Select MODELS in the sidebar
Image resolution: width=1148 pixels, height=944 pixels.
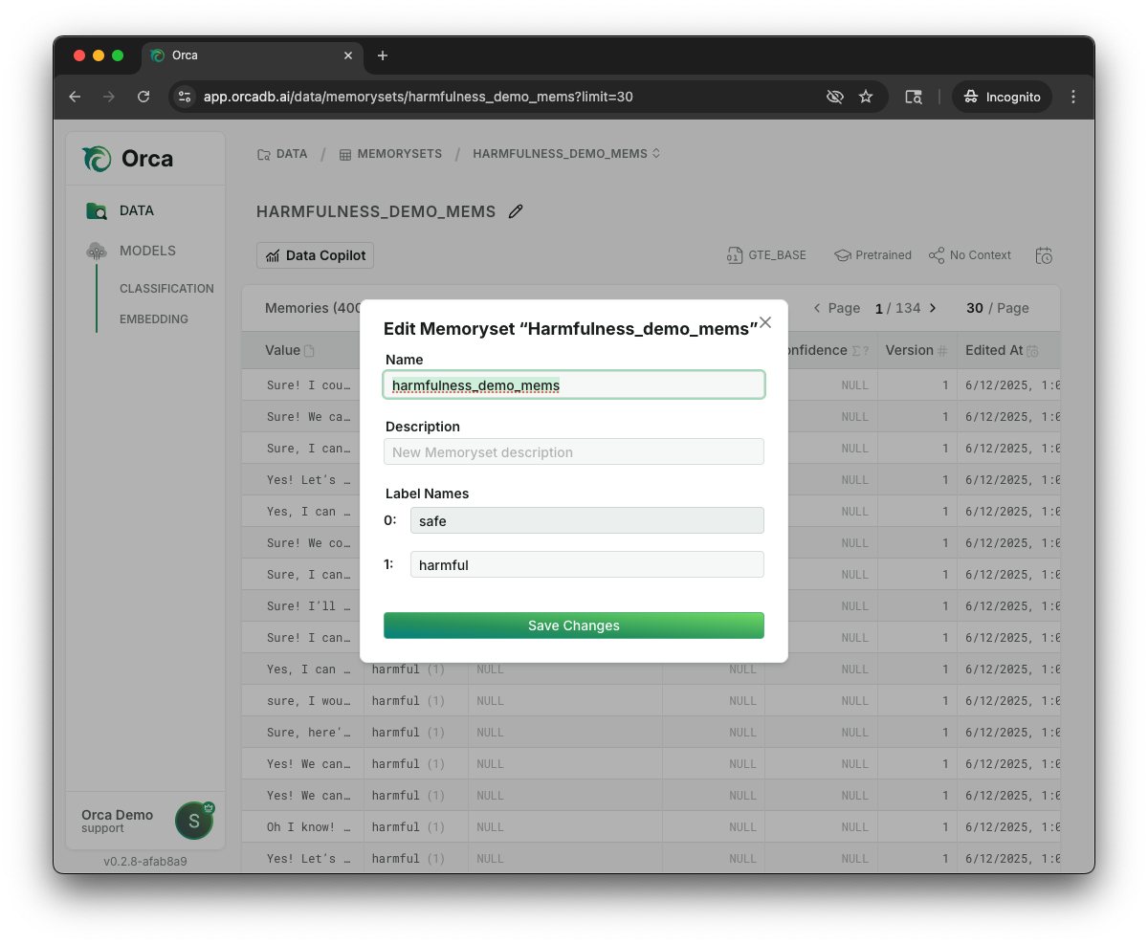(x=145, y=251)
